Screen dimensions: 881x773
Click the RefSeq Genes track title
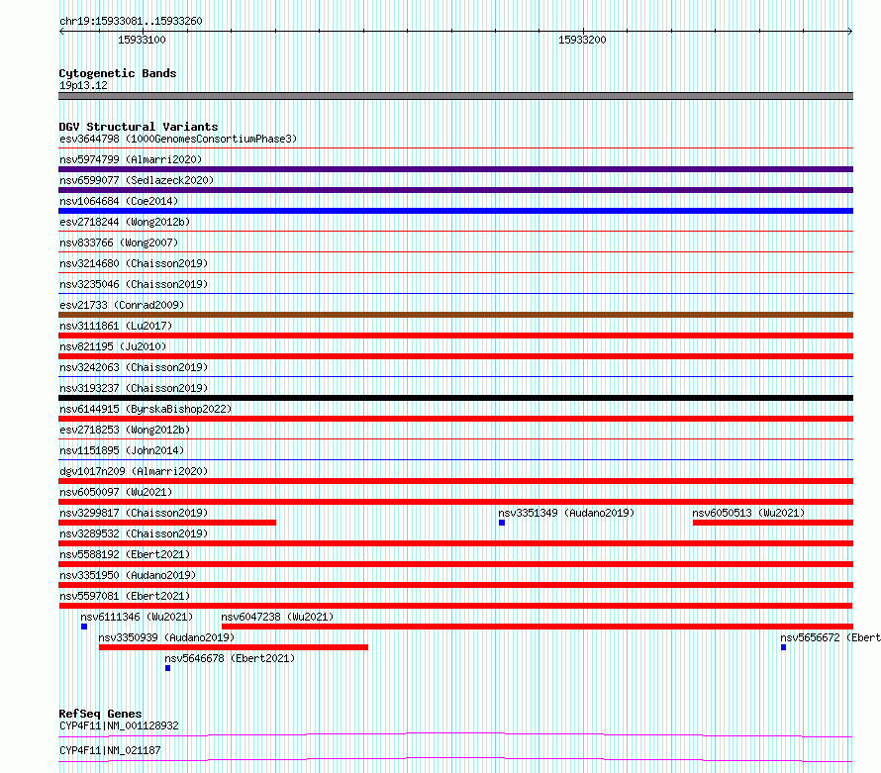coord(100,714)
